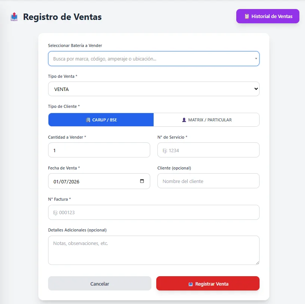Image resolution: width=305 pixels, height=304 pixels.
Task: Open Historial de Ventas
Action: point(268,16)
